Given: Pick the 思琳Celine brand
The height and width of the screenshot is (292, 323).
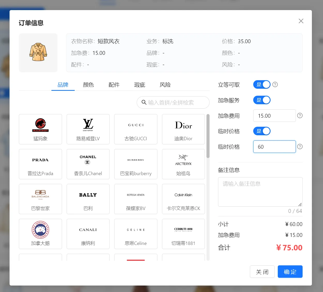Looking at the screenshot, I should [x=136, y=234].
